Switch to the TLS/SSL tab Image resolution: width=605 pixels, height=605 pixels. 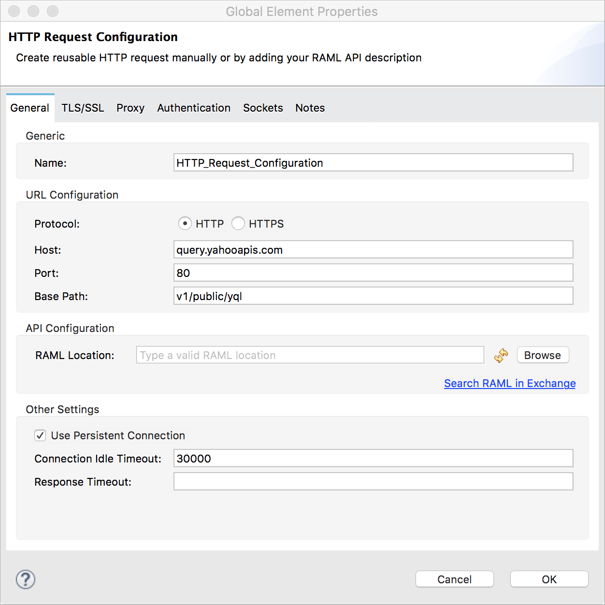click(82, 108)
